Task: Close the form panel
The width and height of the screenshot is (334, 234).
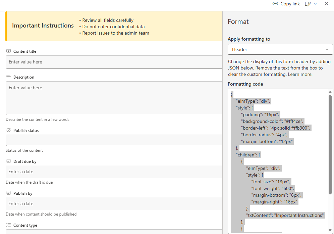Action: (x=326, y=4)
